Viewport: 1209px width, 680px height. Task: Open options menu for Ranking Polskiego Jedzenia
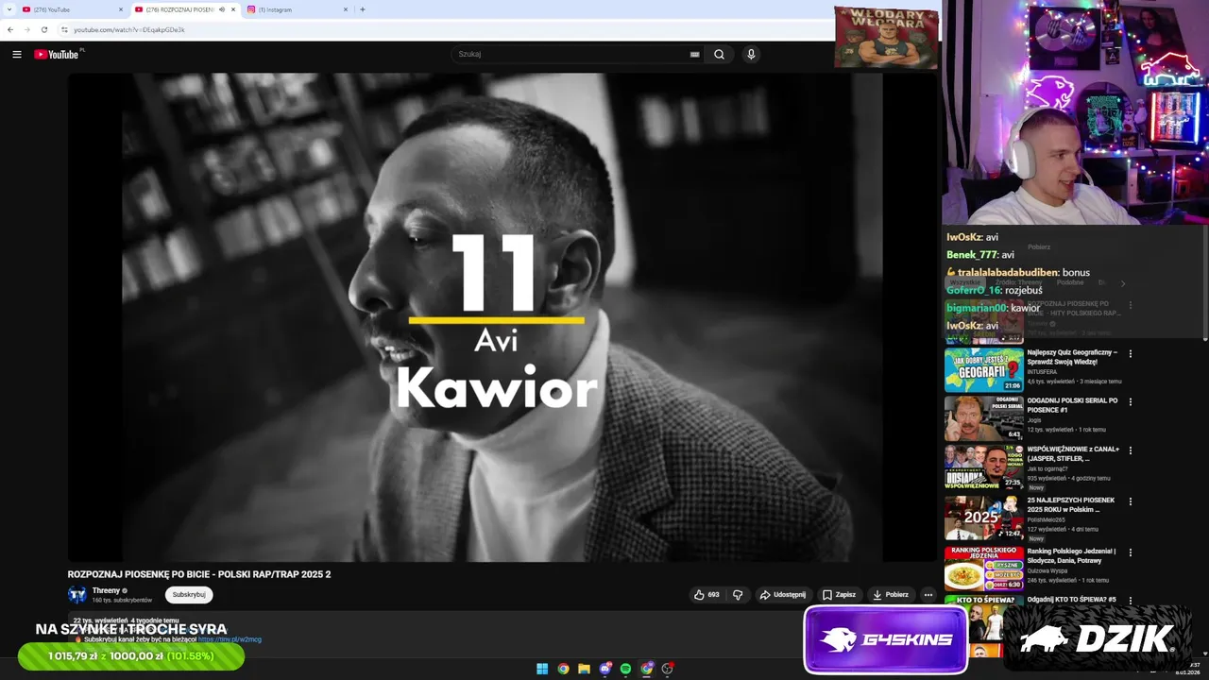[x=1131, y=552]
